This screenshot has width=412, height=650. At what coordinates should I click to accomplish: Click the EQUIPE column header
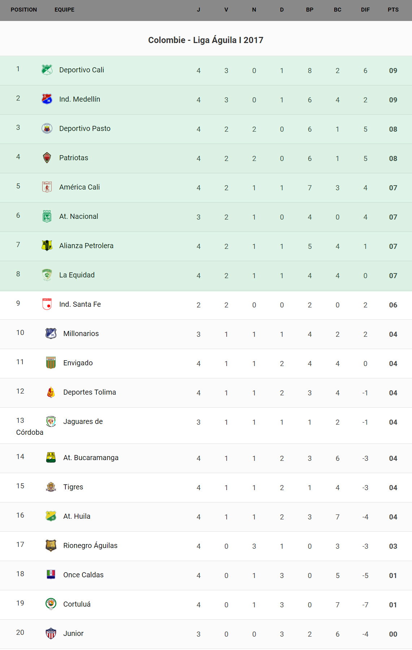click(x=64, y=10)
